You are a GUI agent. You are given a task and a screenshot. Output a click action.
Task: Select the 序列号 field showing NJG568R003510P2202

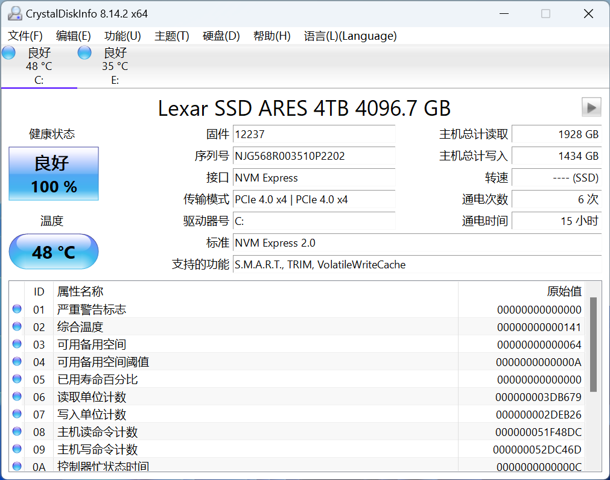tap(314, 156)
